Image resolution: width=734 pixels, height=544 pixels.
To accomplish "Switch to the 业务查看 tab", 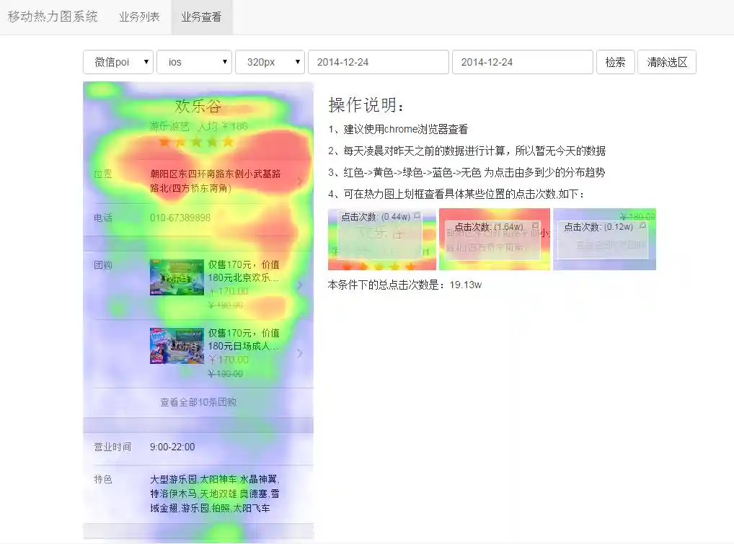I will tap(201, 17).
